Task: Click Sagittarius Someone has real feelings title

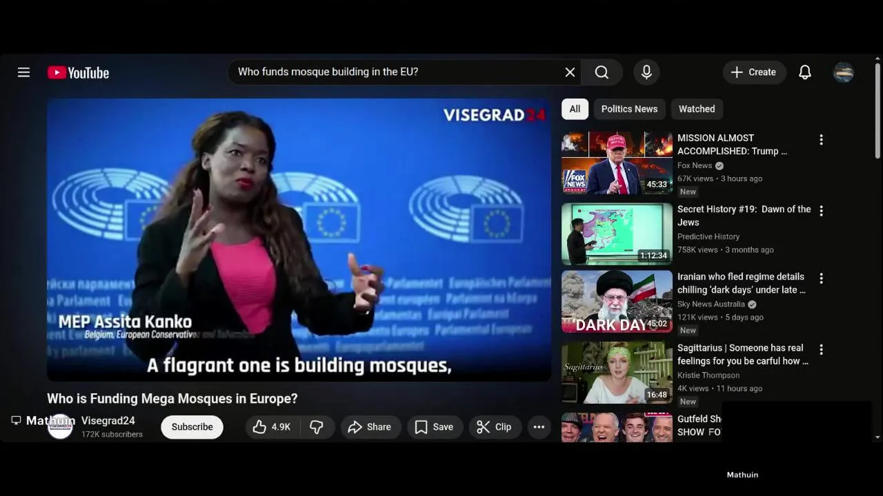Action: (743, 354)
